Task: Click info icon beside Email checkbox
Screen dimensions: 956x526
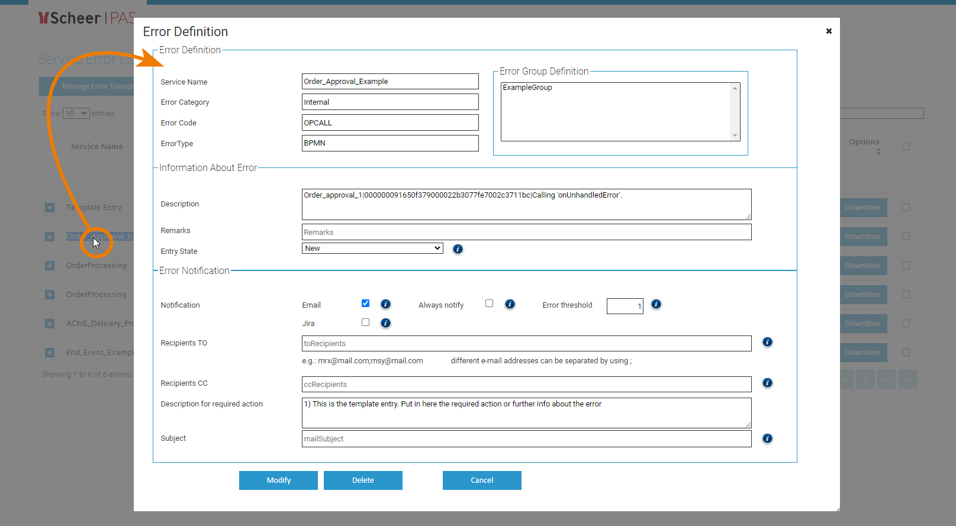Action: pos(385,304)
